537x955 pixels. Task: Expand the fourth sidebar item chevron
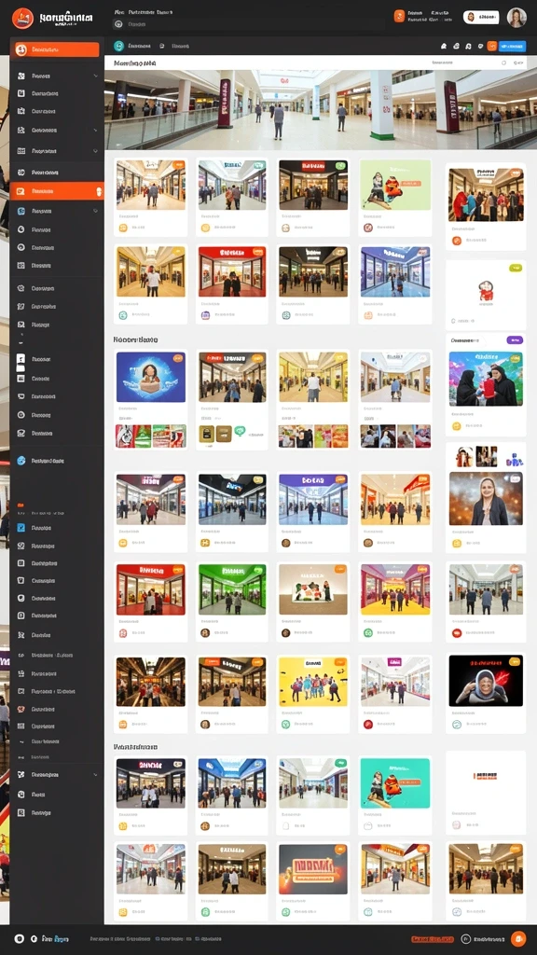tap(96, 131)
